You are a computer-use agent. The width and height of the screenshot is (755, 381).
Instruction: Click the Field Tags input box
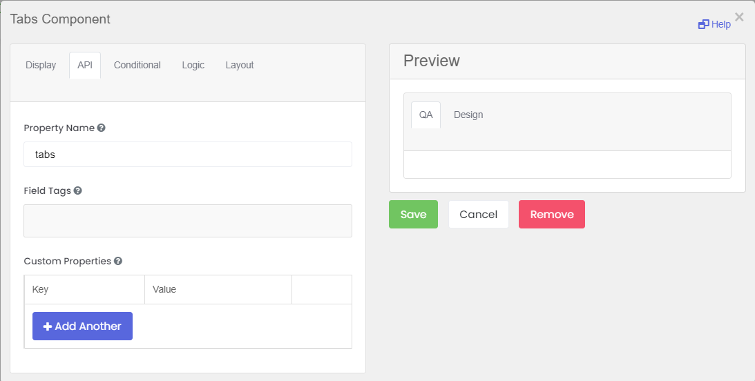pyautogui.click(x=188, y=221)
